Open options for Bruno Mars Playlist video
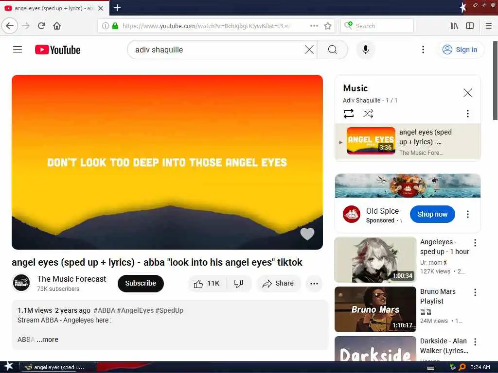The height and width of the screenshot is (373, 498). pos(475,292)
